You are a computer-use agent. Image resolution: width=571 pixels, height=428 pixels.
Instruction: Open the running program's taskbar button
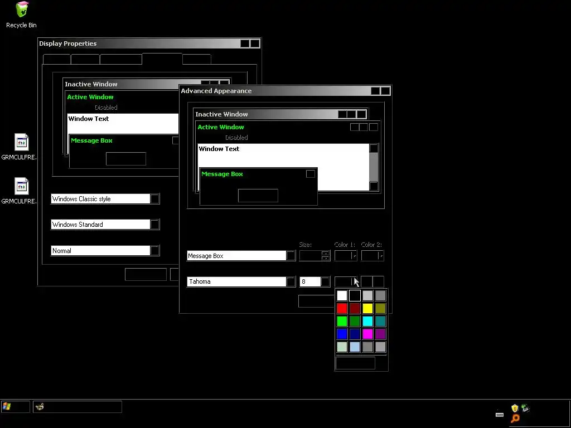77,406
